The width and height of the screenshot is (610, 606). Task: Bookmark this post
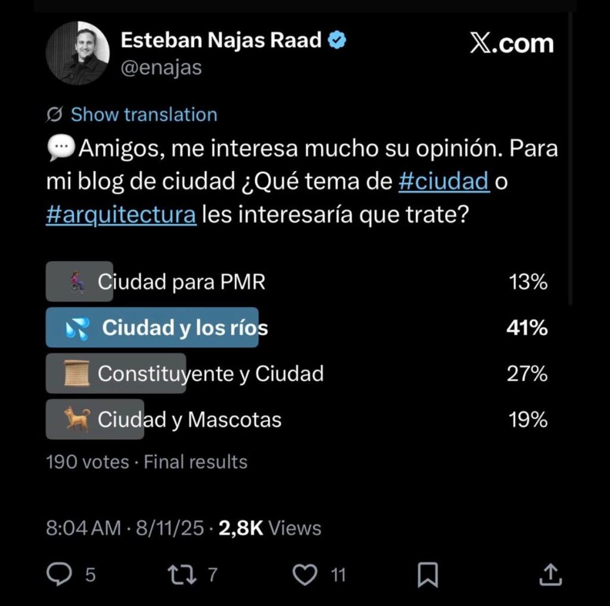click(x=428, y=574)
